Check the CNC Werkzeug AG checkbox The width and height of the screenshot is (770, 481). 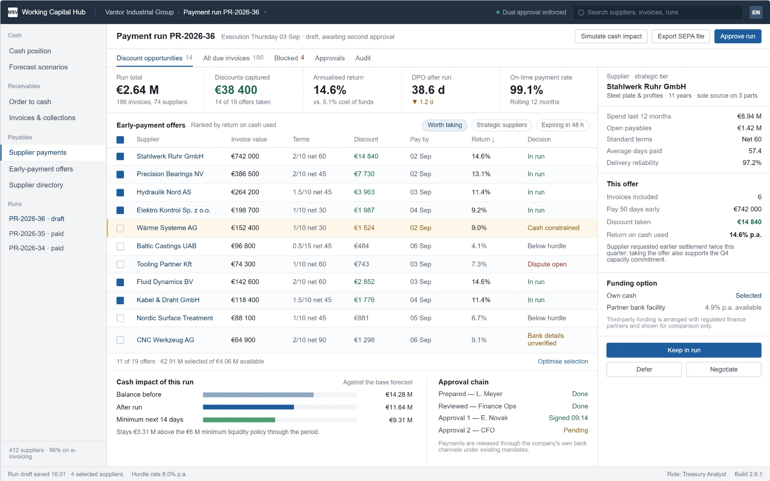(x=120, y=340)
